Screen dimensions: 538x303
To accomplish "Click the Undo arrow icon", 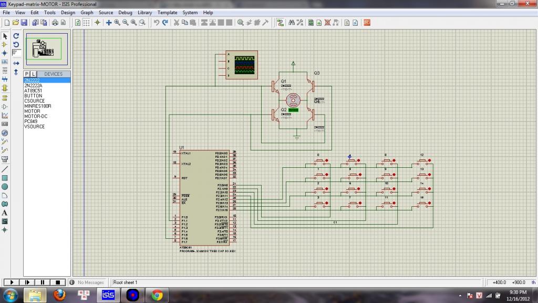I will click(x=156, y=23).
